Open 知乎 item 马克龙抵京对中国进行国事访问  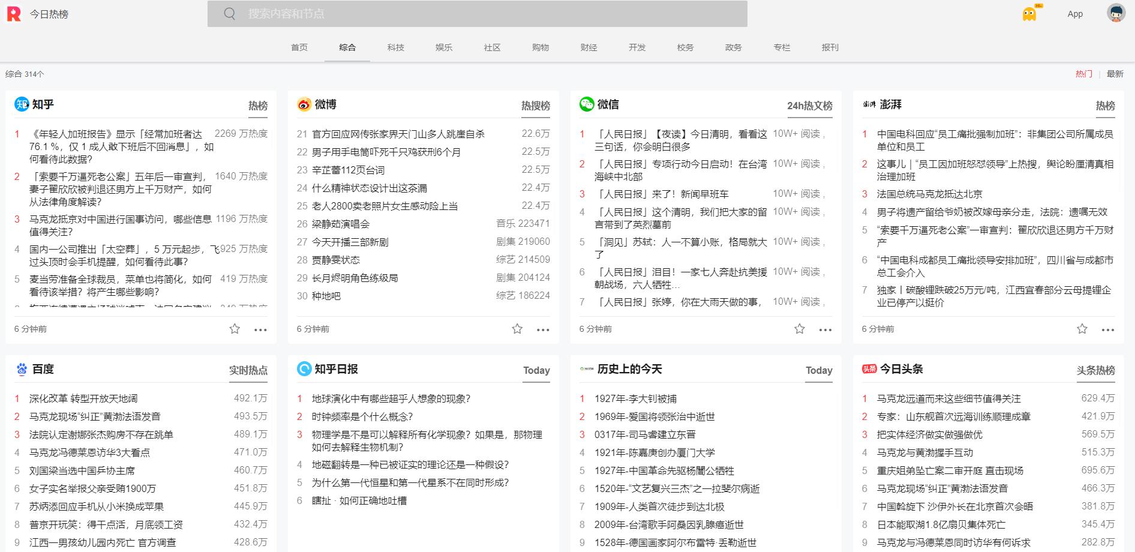point(121,226)
